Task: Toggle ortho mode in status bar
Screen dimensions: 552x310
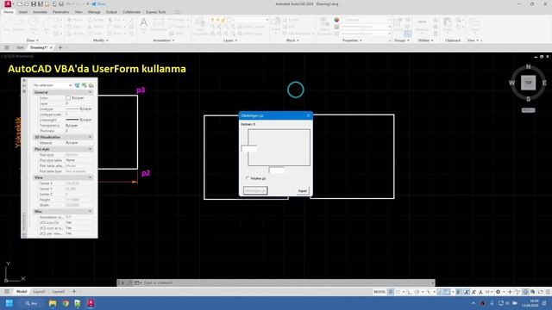Action: tap(410, 292)
